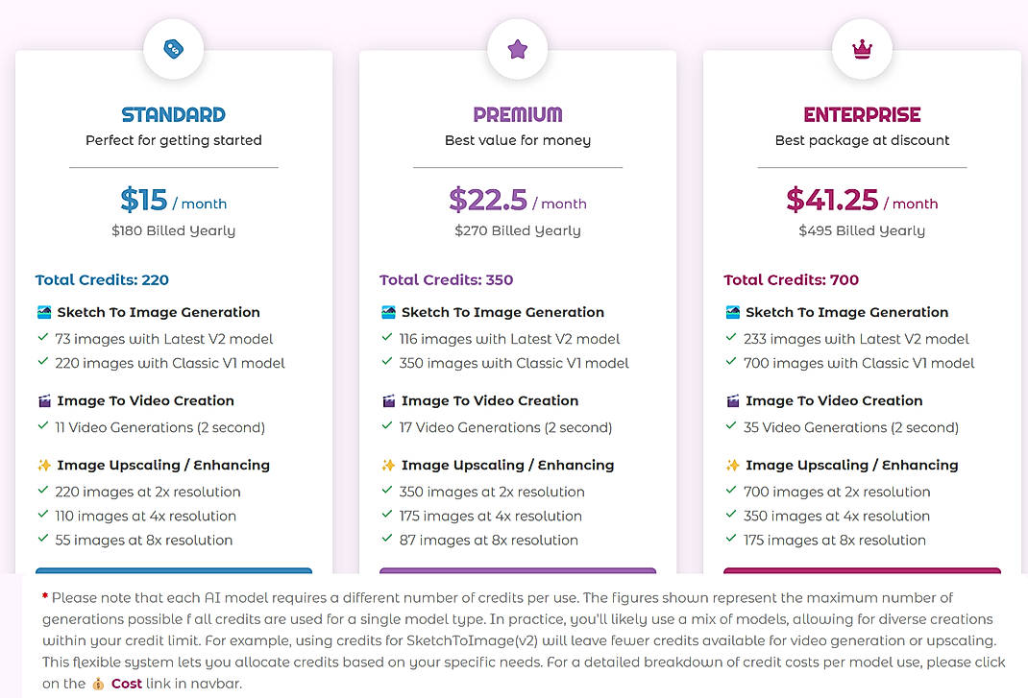Expand the Standard plan feature list
Image resolution: width=1028 pixels, height=698 pixels.
point(159,312)
